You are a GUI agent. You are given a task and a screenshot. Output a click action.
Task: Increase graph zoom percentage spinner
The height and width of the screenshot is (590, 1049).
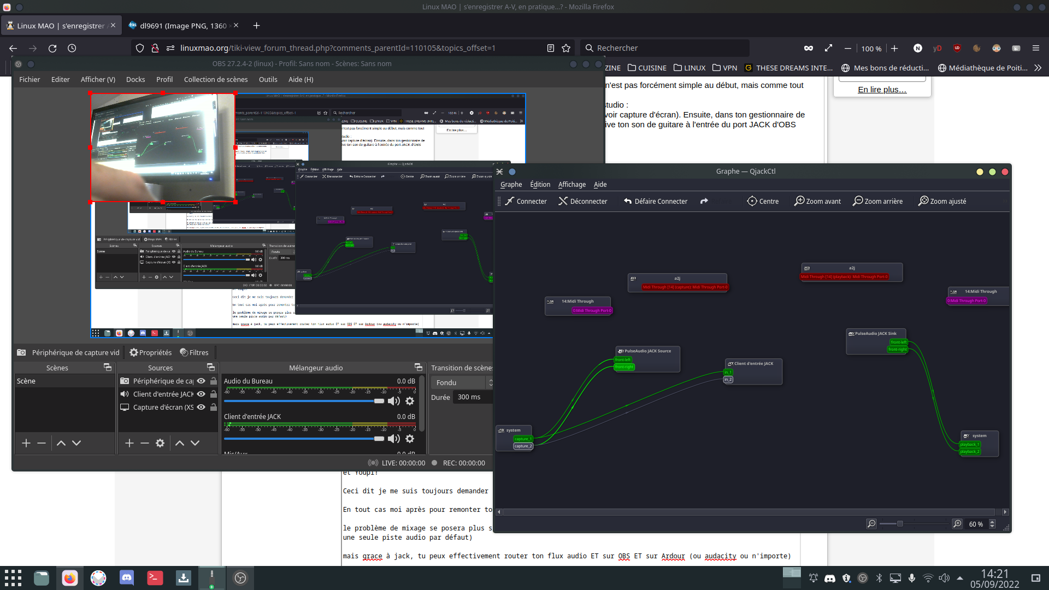pos(992,522)
